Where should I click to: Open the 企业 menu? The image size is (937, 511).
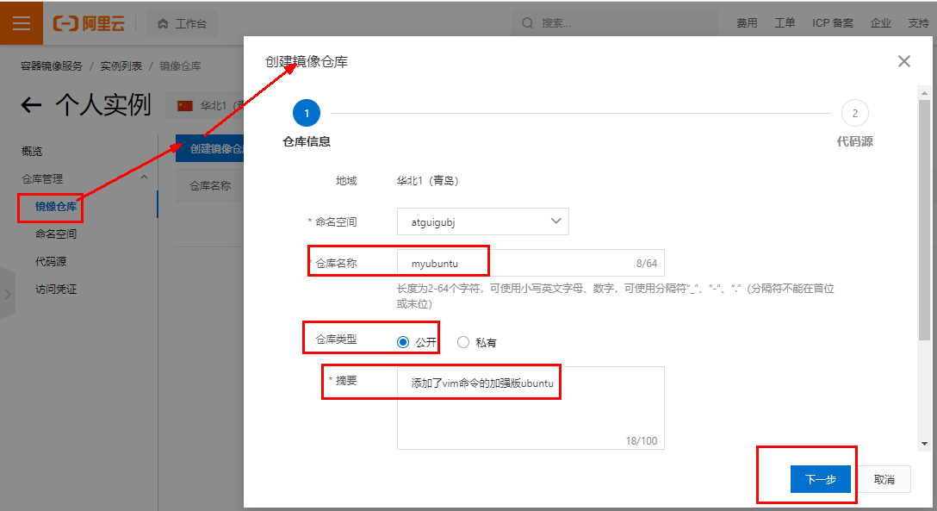pos(881,23)
